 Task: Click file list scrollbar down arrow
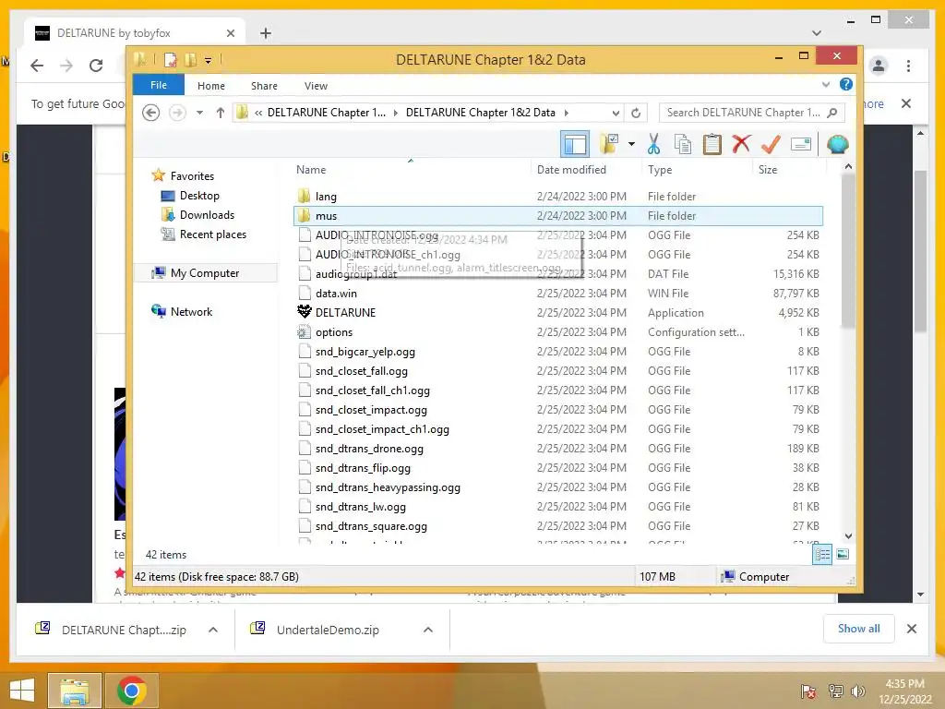848,536
